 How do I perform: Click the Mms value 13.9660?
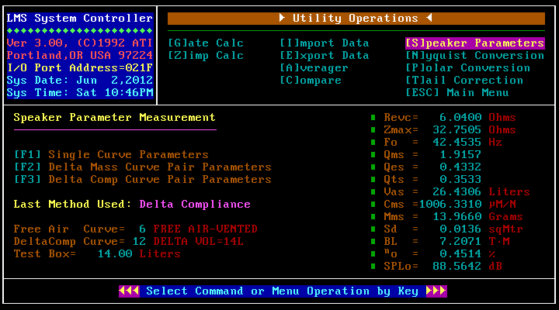(x=457, y=217)
